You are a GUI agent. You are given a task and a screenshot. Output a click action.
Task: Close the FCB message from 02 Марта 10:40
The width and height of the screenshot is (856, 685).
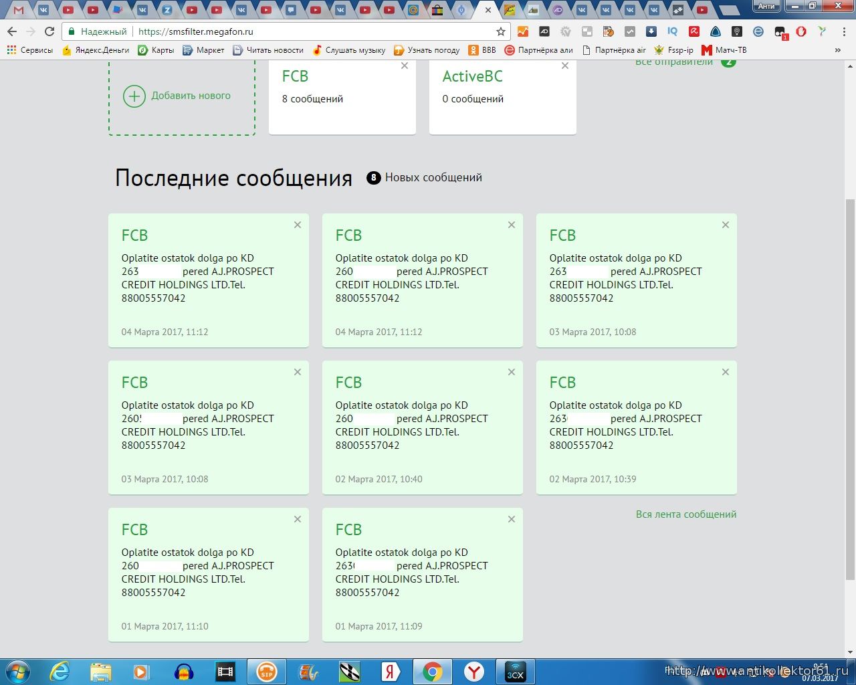click(512, 372)
